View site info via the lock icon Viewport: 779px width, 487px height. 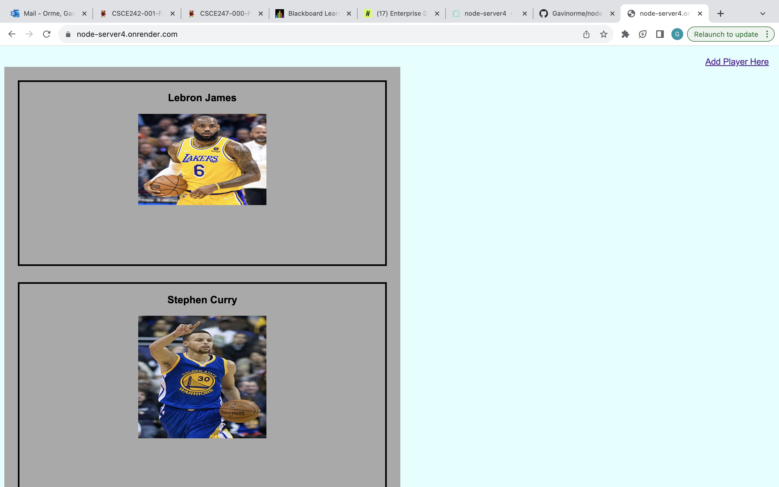pyautogui.click(x=68, y=34)
